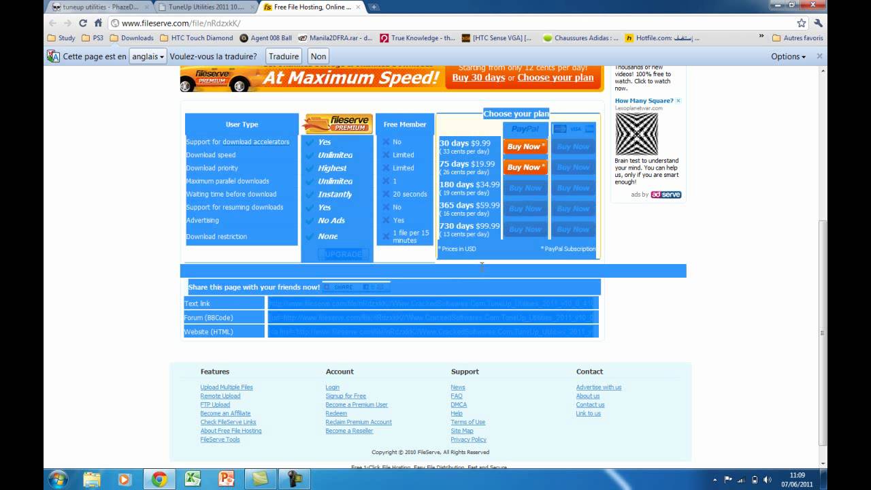Open the Remote Upload link
871x490 pixels.
pos(220,396)
